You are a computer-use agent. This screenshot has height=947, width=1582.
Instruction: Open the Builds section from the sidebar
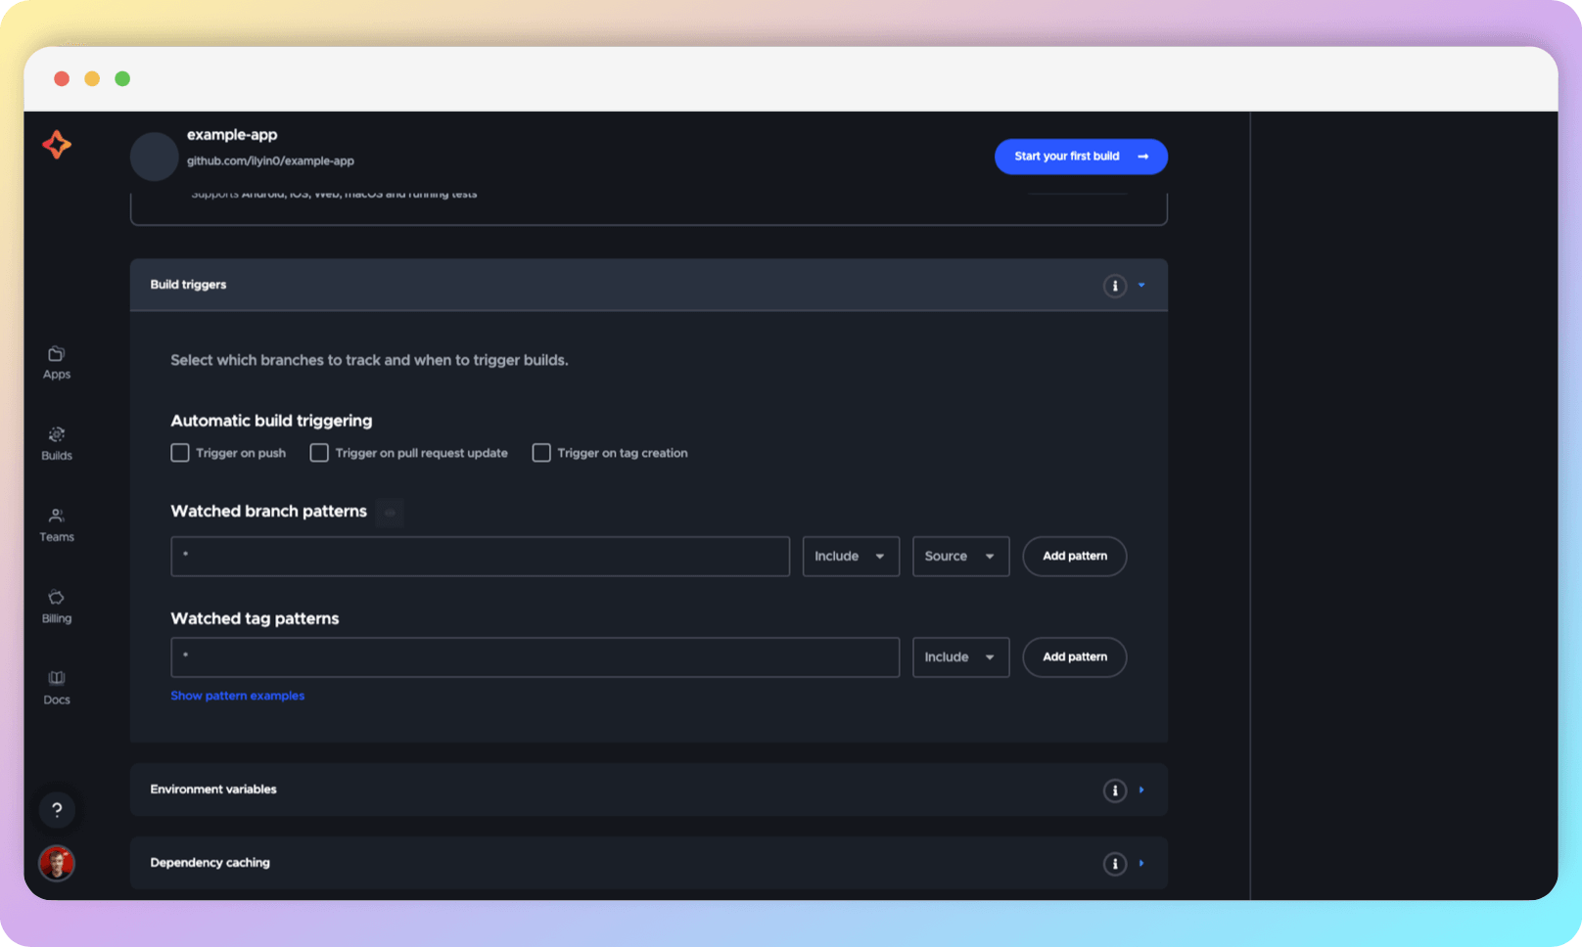click(x=56, y=442)
